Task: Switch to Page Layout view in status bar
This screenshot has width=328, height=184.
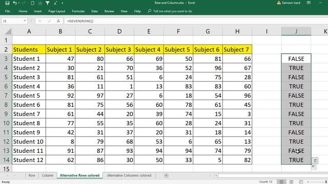Action: (291, 182)
